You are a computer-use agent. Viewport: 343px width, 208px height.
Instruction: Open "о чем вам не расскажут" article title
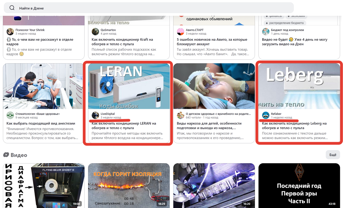[x=40, y=42]
